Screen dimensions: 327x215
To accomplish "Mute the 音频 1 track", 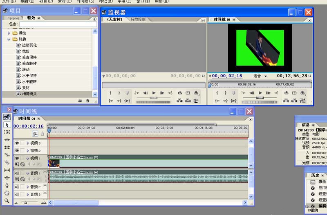I will point(17,173).
